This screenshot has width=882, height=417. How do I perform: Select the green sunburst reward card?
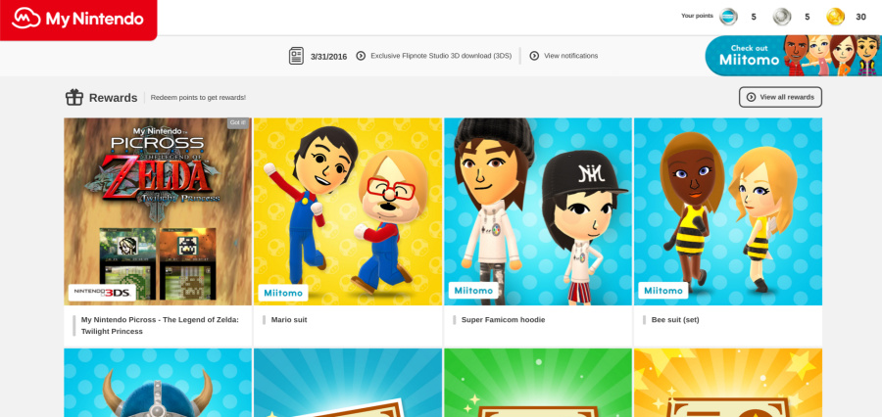[x=538, y=383]
